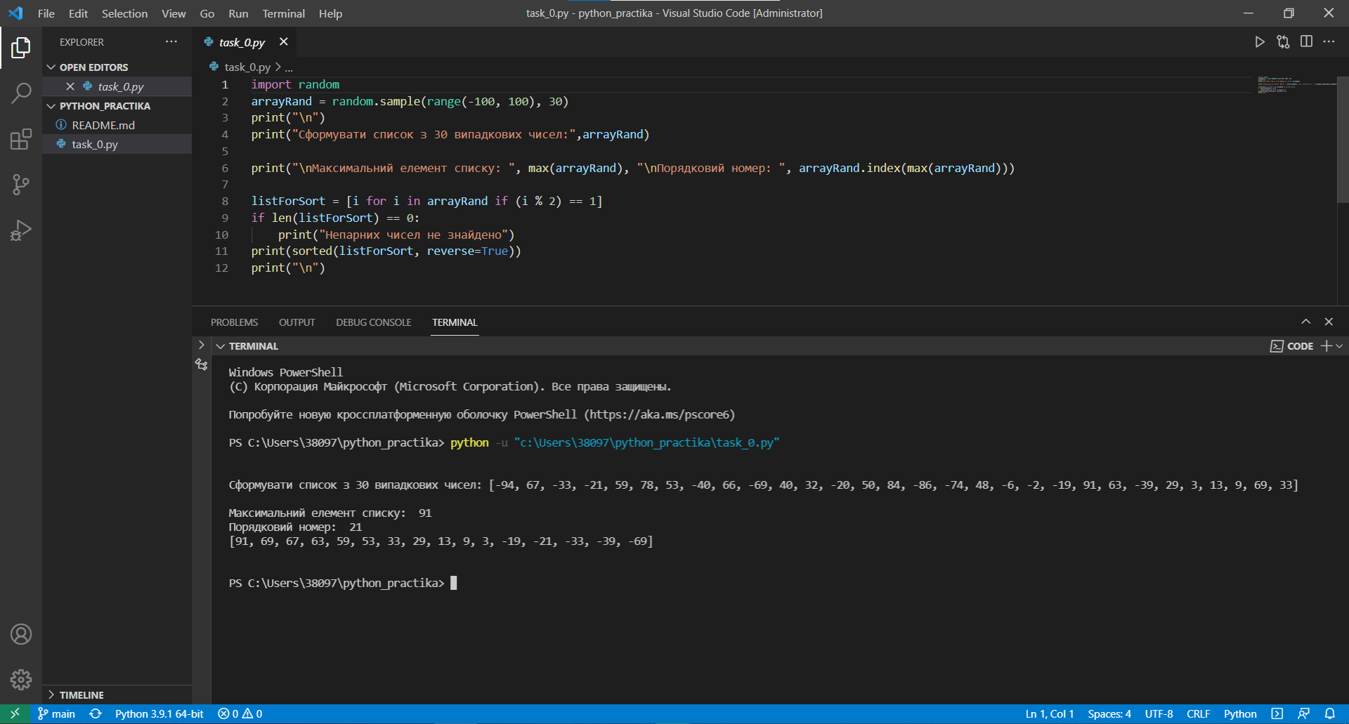Image resolution: width=1349 pixels, height=724 pixels.
Task: Switch to the Output tab
Action: 296,322
